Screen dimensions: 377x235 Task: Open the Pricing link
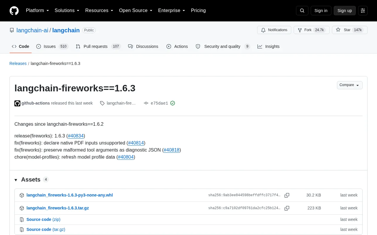coord(198,11)
